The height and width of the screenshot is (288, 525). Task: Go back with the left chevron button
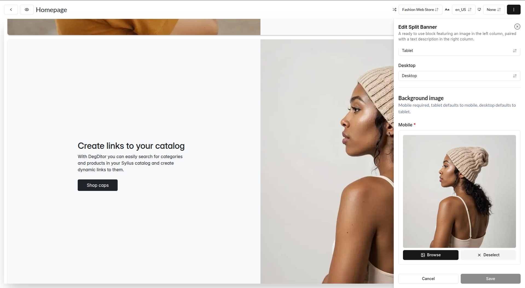click(11, 10)
